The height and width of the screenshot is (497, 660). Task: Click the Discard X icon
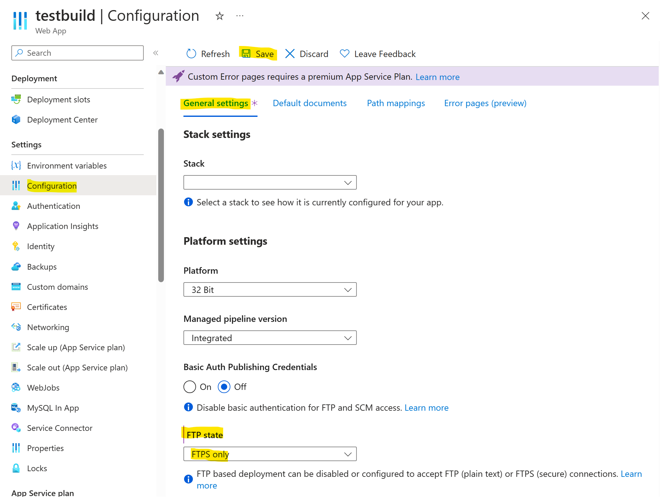(x=290, y=54)
